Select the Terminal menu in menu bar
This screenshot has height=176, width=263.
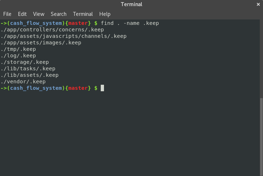tap(83, 14)
